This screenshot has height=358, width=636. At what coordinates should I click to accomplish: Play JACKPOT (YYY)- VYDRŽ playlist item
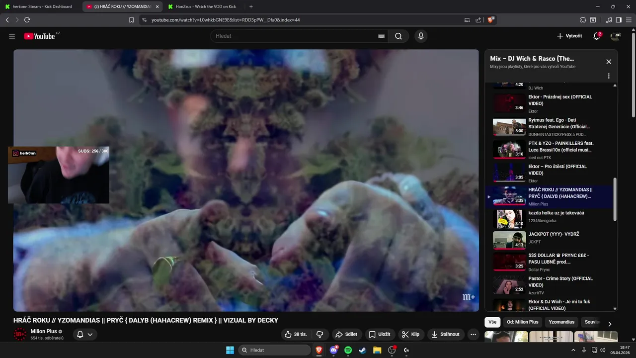pos(551,240)
